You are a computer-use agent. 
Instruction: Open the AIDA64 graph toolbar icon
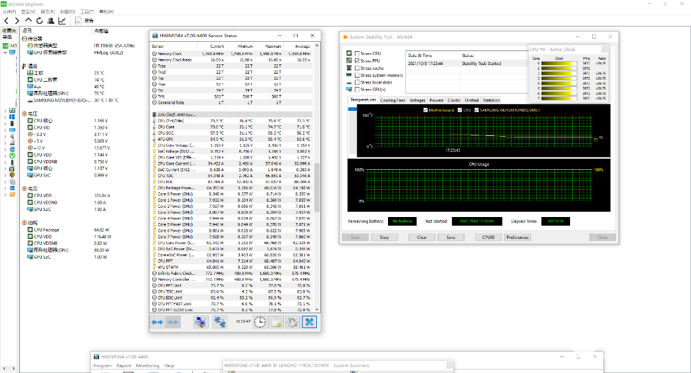tap(62, 21)
